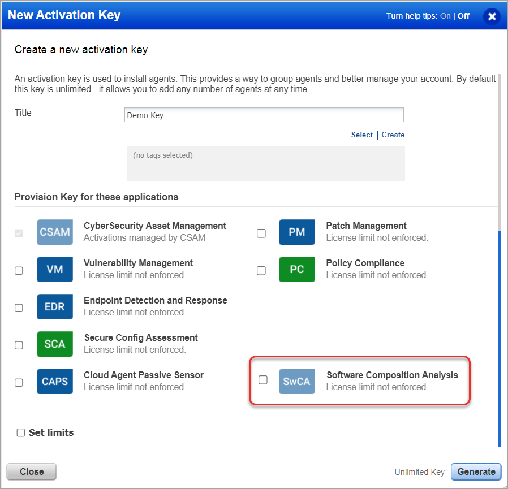This screenshot has width=508, height=489.
Task: Click the no tags selected box
Action: (x=266, y=163)
